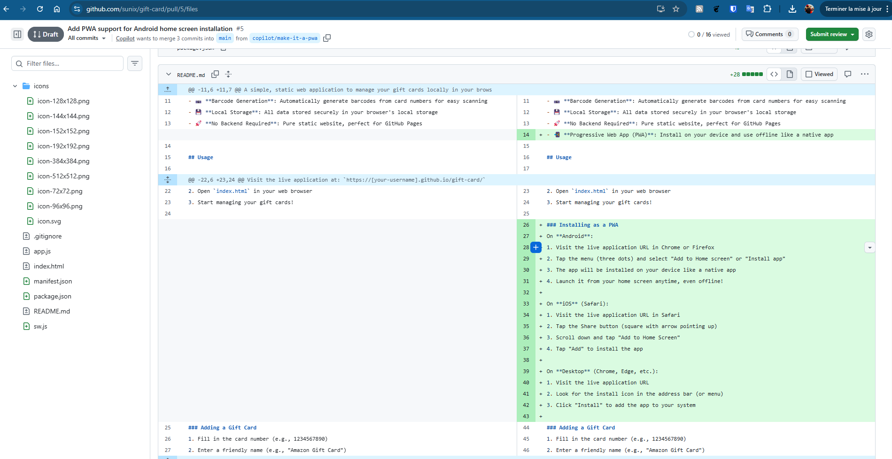The image size is (892, 459).
Task: Open a comment on the README.md diff
Action: coord(848,74)
